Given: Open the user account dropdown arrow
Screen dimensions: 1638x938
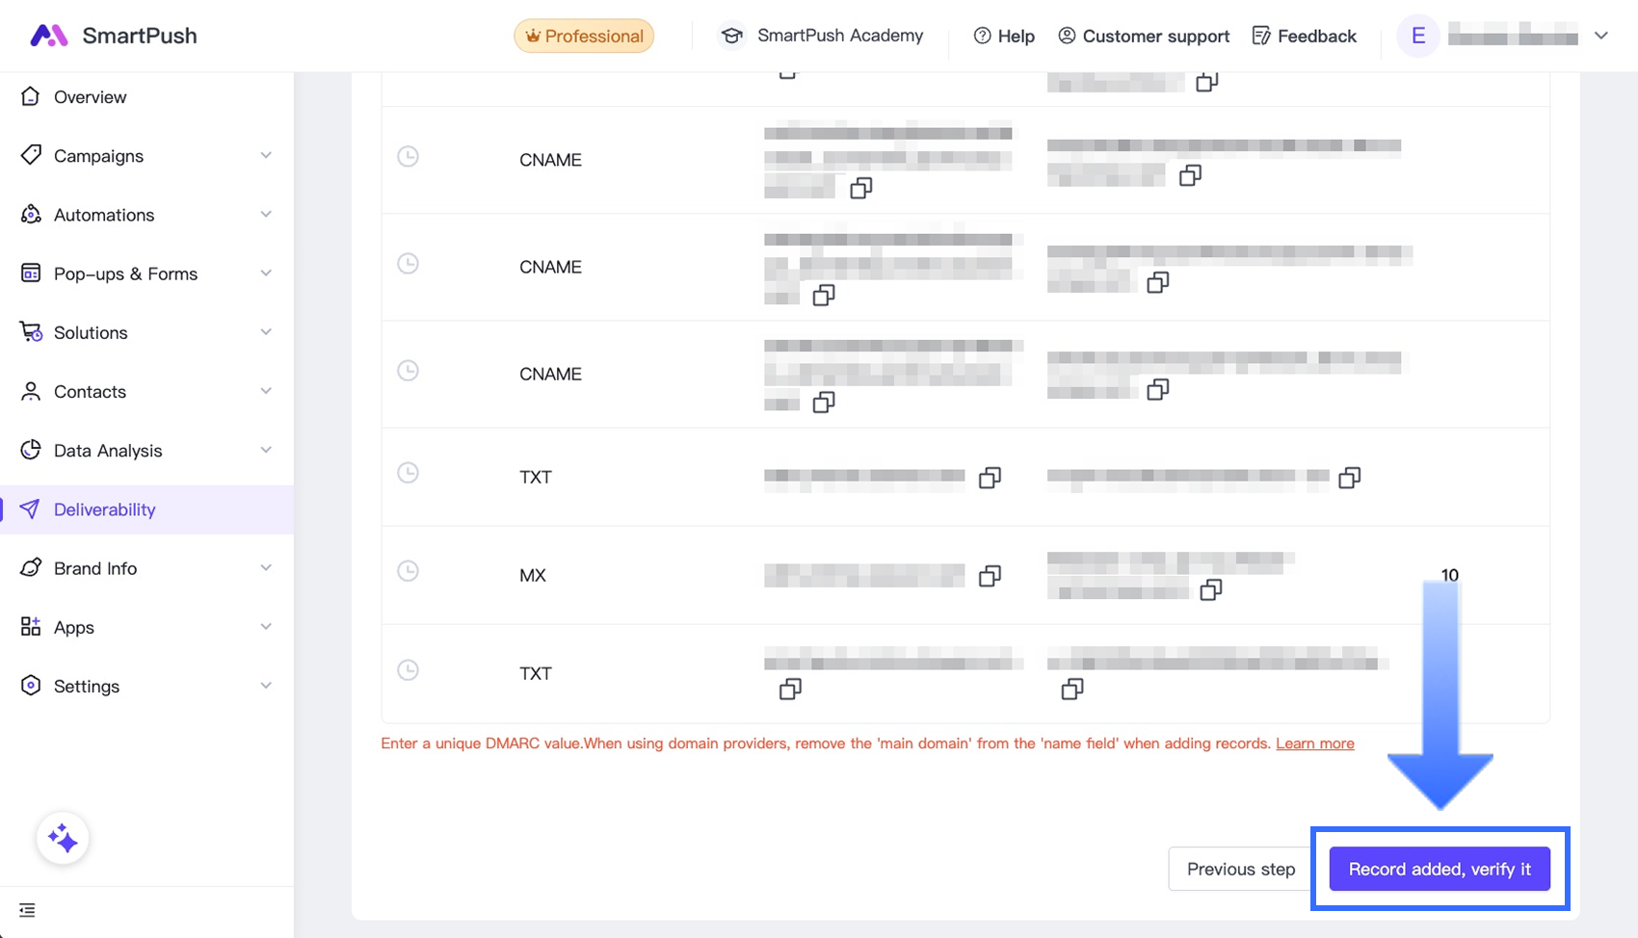Looking at the screenshot, I should [x=1601, y=36].
